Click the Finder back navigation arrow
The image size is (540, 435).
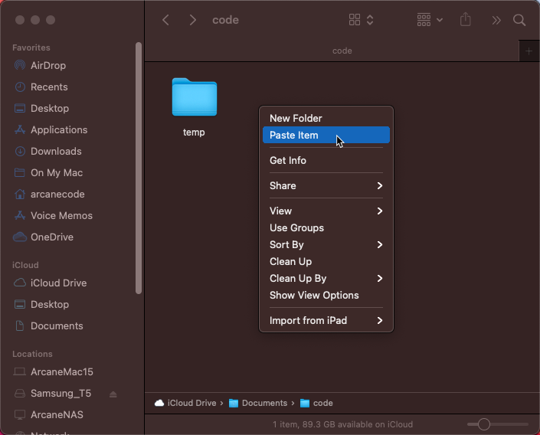click(x=165, y=20)
